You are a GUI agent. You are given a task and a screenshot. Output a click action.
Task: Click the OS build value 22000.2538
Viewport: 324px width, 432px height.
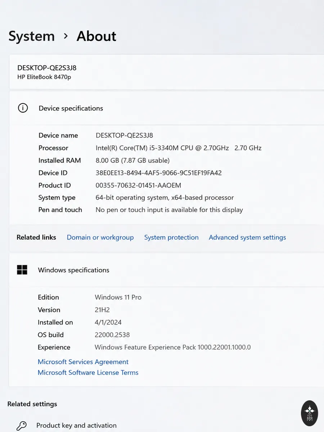[112, 335]
